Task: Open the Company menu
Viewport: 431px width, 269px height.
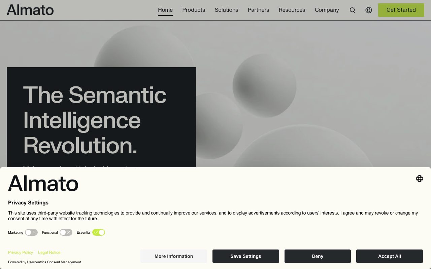Action: (x=327, y=10)
